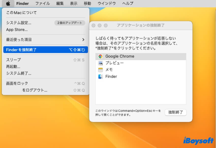The width and height of the screenshot is (216, 148).
Task: Click the メモ app icon
Action: pyautogui.click(x=100, y=70)
